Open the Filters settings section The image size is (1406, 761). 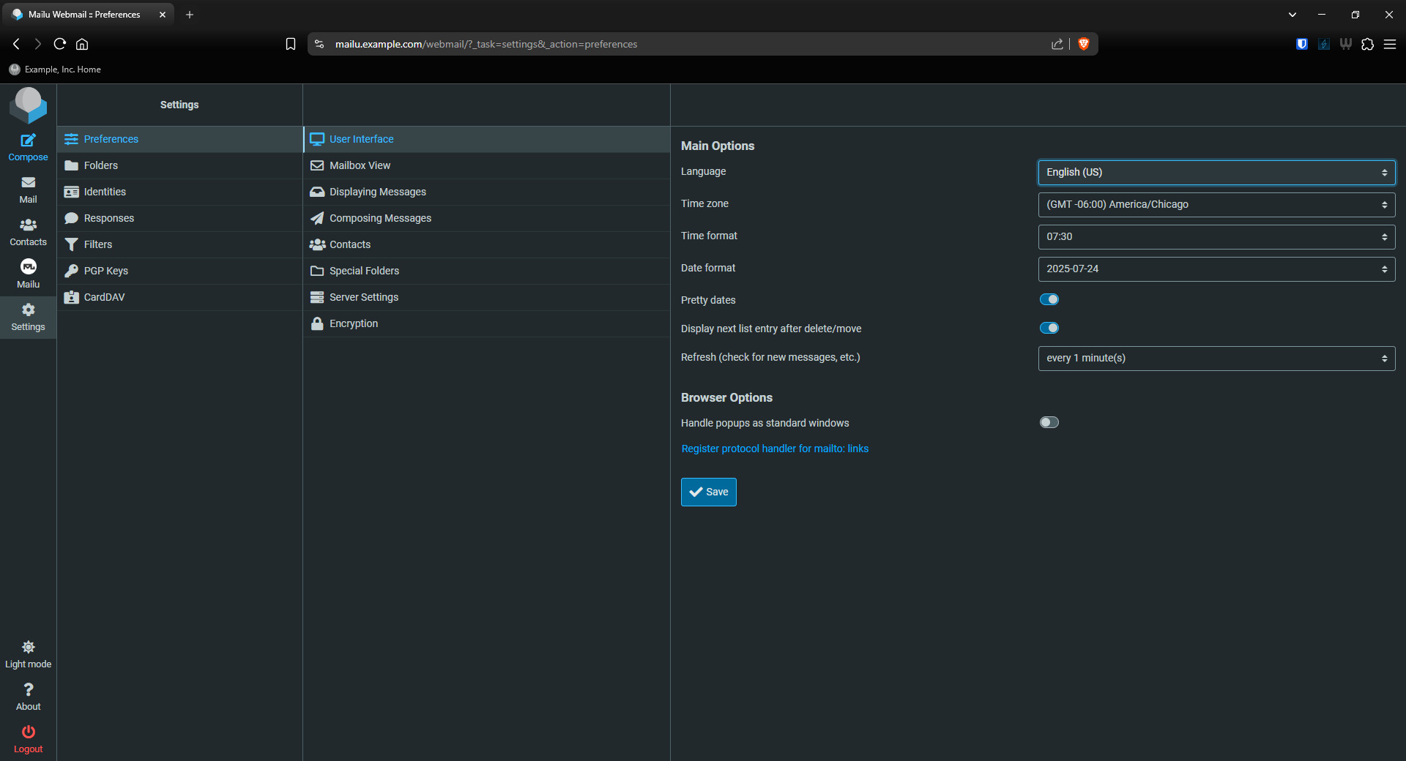tap(97, 244)
